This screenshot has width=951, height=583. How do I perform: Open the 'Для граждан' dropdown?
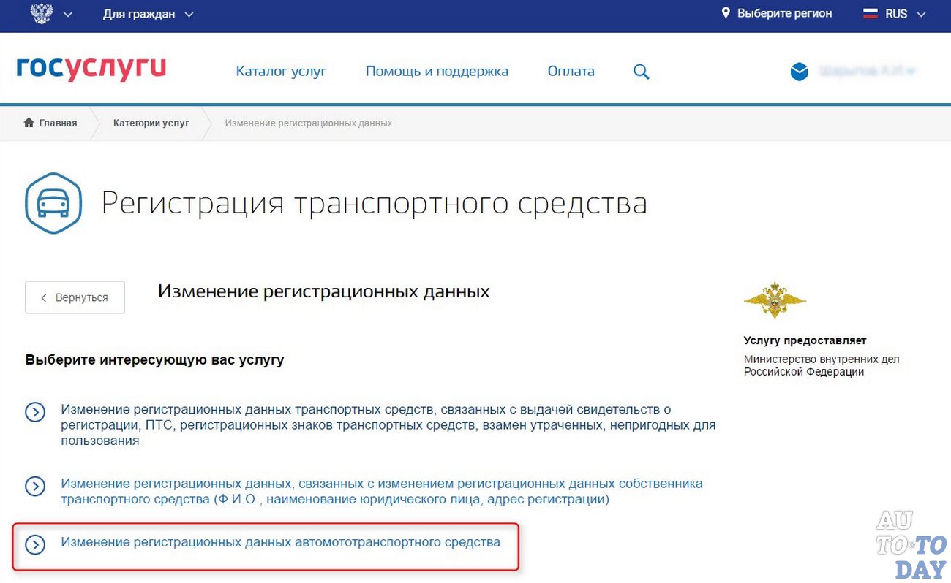[148, 14]
